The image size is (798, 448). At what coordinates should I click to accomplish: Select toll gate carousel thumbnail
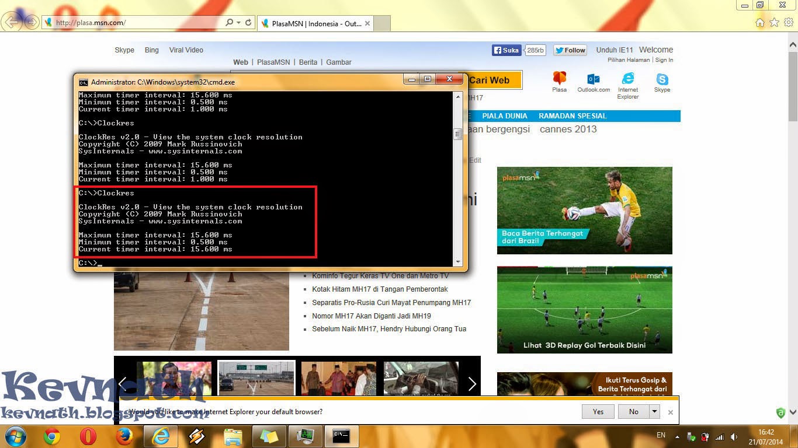256,378
